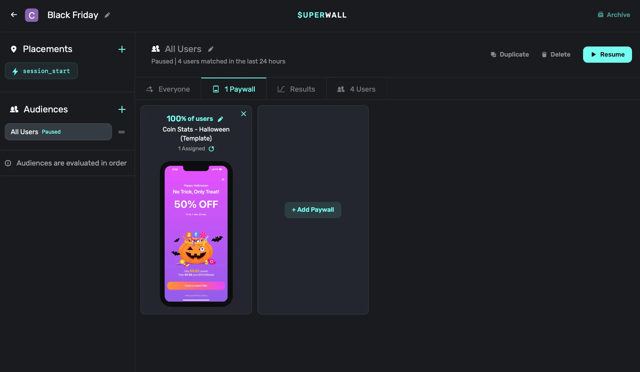Image resolution: width=640 pixels, height=372 pixels.
Task: Add a new placement with plus icon
Action: (x=122, y=49)
